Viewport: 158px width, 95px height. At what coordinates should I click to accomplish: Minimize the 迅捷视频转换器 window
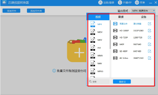pos(151,3)
